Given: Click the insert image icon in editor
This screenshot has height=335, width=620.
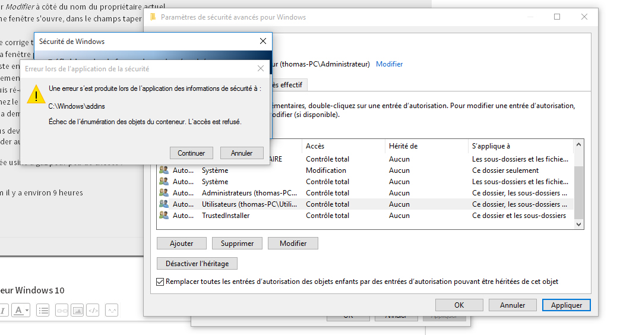Looking at the screenshot, I should [x=77, y=311].
